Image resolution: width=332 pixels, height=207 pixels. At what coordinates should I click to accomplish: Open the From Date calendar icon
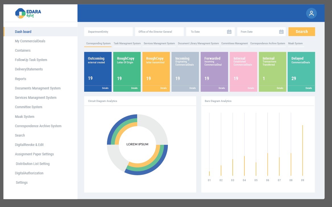pyautogui.click(x=281, y=32)
